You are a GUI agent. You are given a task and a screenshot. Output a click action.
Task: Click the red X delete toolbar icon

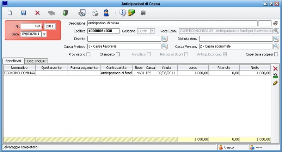[x=37, y=13]
